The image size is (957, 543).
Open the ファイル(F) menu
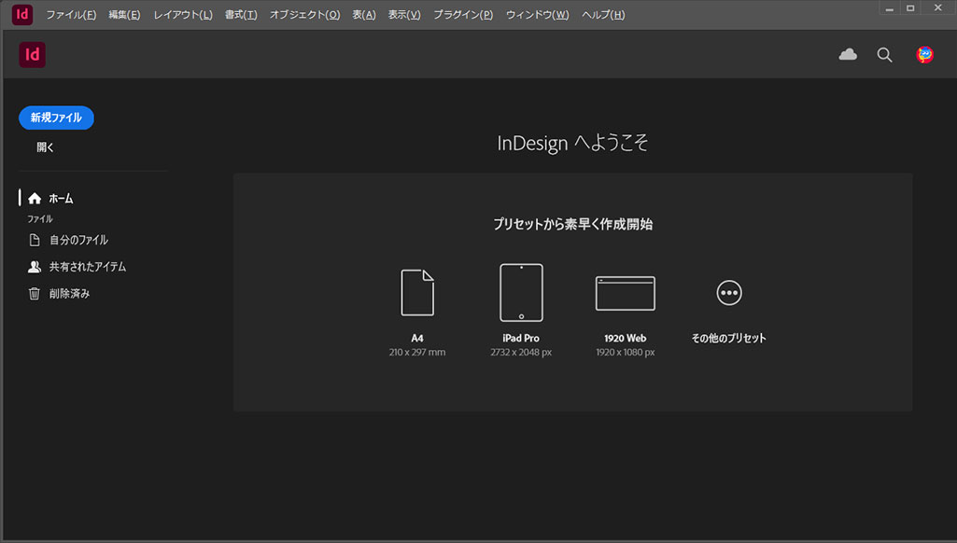[71, 15]
